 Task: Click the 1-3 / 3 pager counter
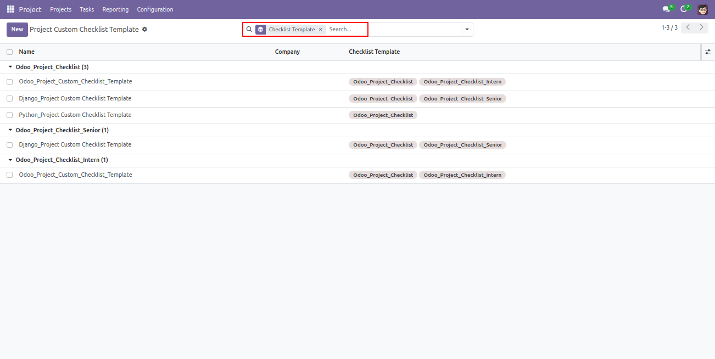(669, 27)
